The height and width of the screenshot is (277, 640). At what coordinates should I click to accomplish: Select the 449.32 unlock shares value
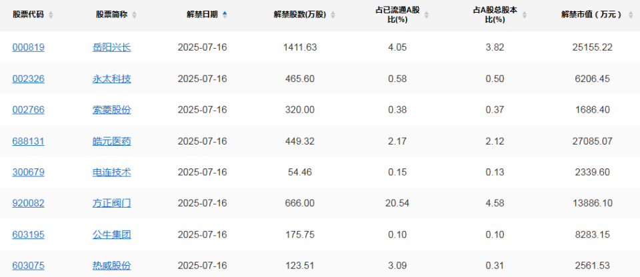click(300, 141)
